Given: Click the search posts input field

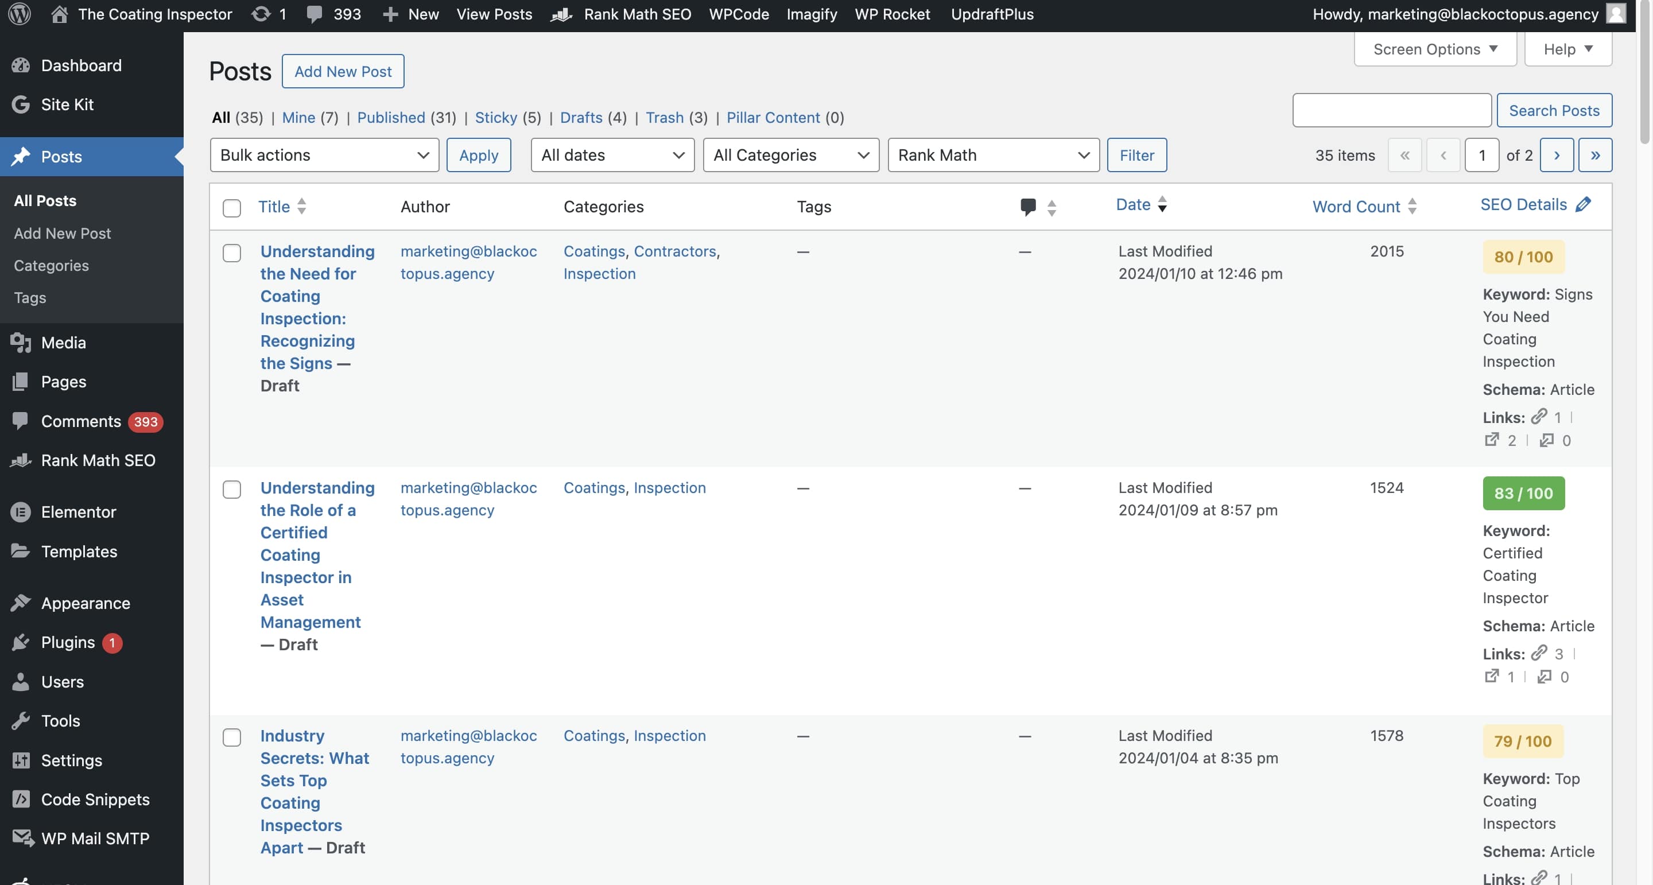Looking at the screenshot, I should (1391, 110).
